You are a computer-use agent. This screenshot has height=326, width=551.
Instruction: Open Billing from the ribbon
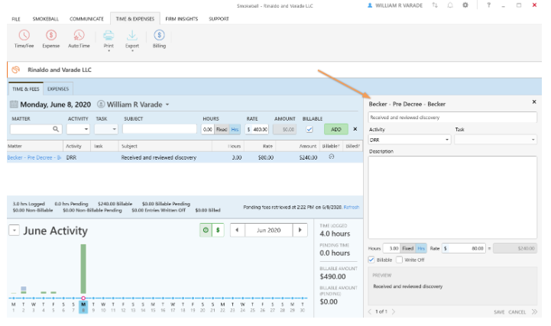(159, 39)
